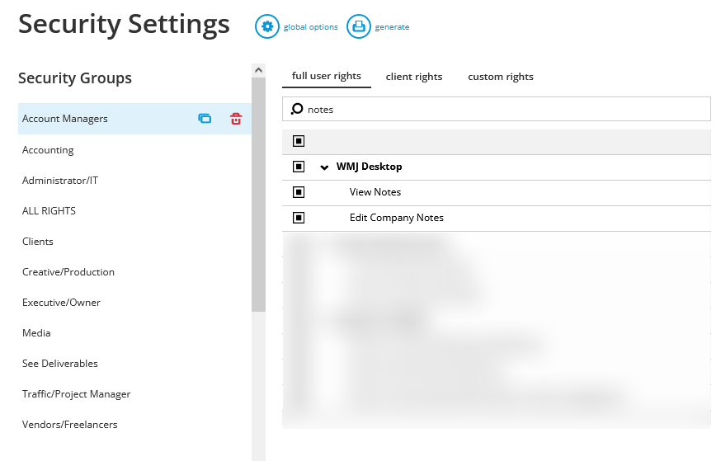Select the Media security group
Image resolution: width=721 pixels, height=461 pixels.
tap(36, 333)
